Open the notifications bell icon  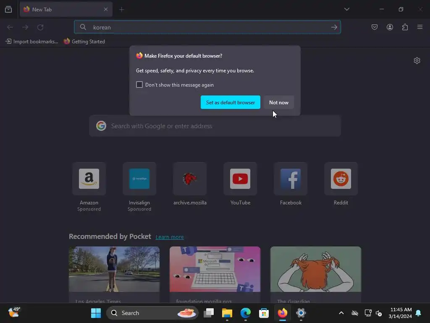[419, 313]
